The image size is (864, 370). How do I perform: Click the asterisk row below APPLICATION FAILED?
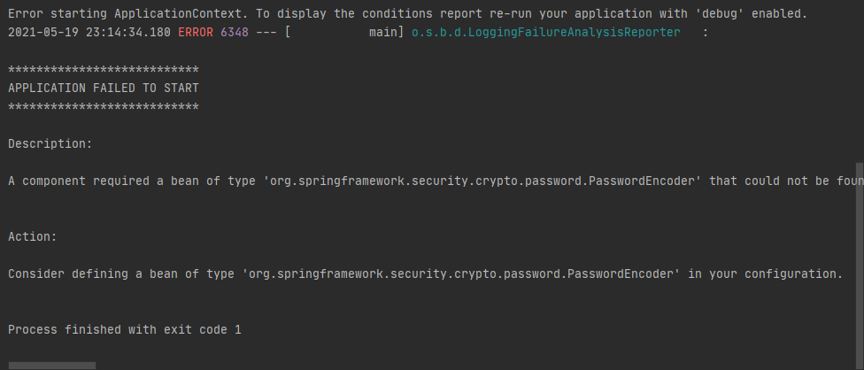104,107
